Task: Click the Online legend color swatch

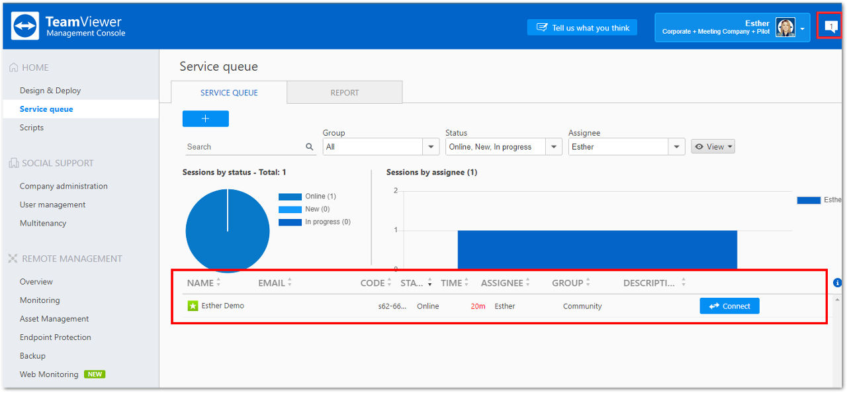Action: [x=290, y=196]
